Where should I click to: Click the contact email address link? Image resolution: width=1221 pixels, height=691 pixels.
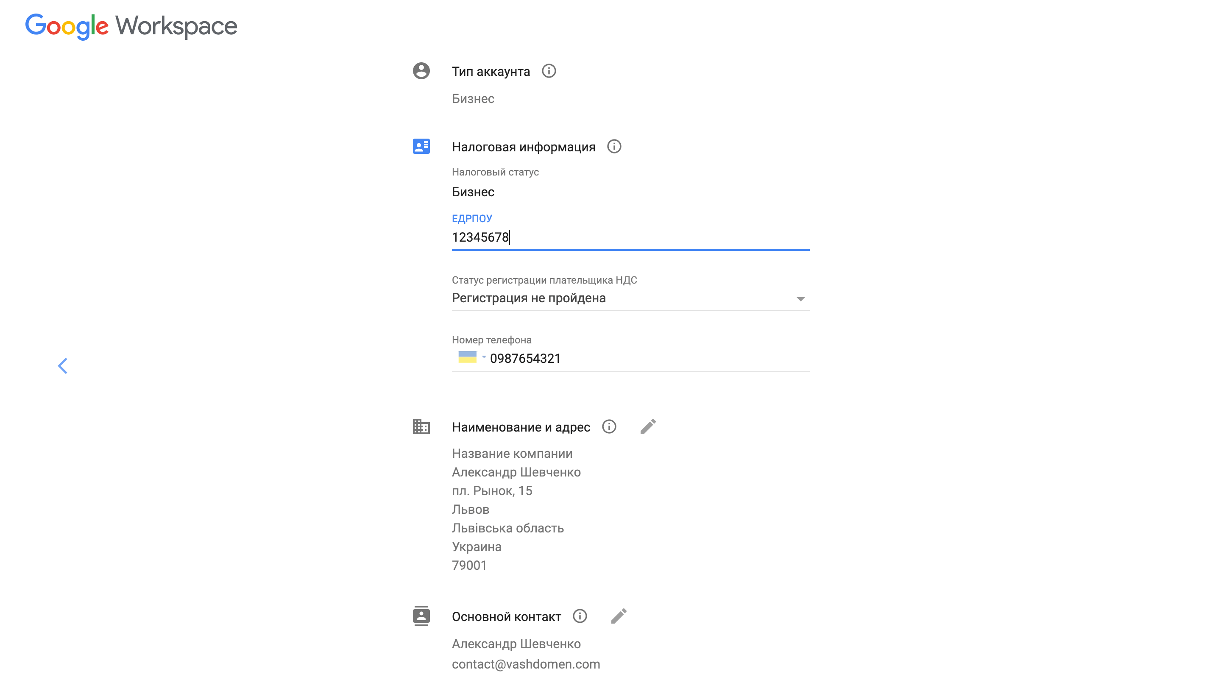(x=526, y=663)
